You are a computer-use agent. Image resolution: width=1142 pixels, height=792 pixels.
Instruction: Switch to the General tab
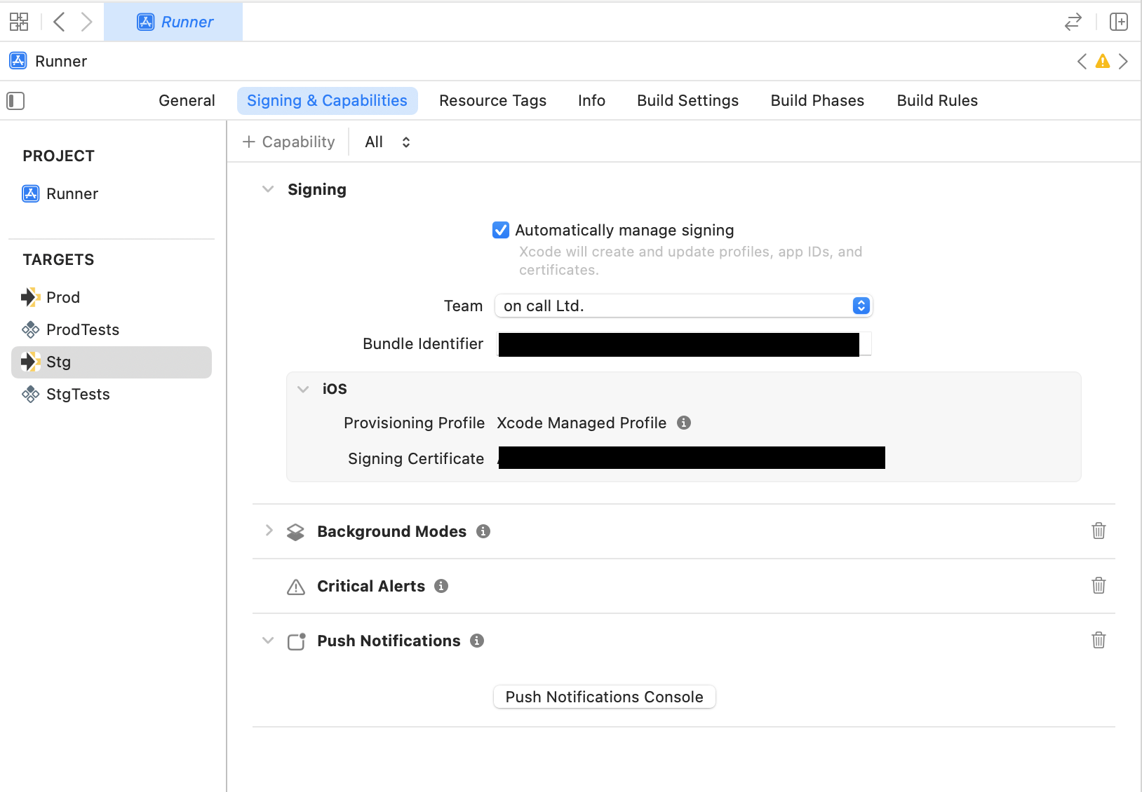[x=187, y=101]
